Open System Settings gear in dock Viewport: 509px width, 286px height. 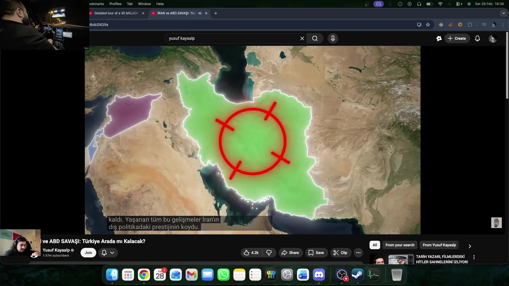[x=287, y=274]
